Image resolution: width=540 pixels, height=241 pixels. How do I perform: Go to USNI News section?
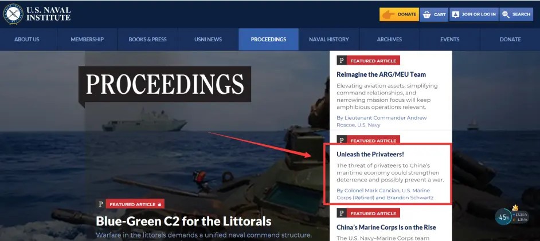pyautogui.click(x=208, y=39)
